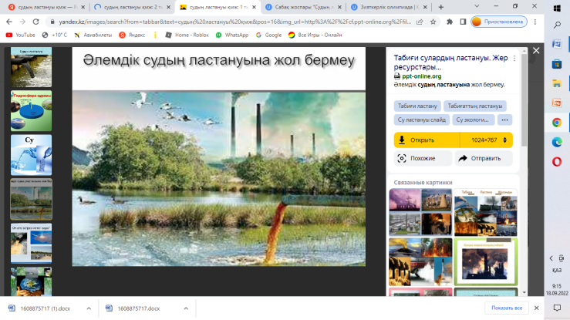Open the 1024×767 size dropdown
570x320 pixels.
click(487, 140)
